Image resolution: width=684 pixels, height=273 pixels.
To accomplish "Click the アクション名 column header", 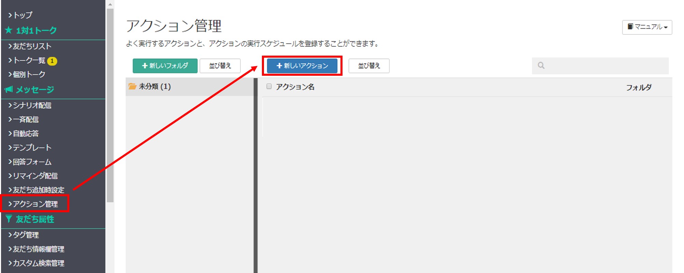I will pyautogui.click(x=295, y=87).
